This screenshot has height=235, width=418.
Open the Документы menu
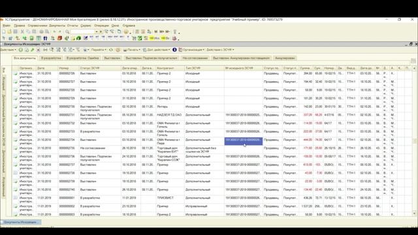57,25
